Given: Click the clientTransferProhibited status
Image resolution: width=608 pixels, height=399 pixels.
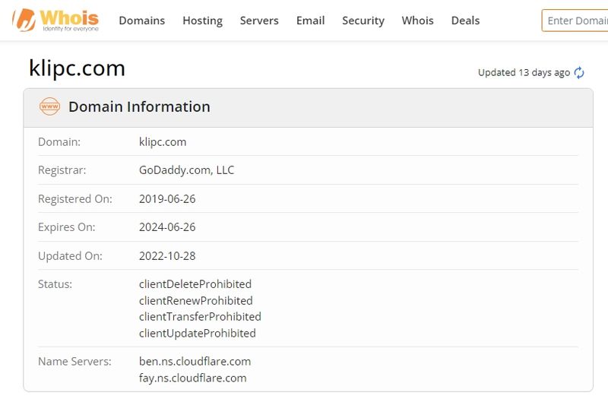Looking at the screenshot, I should tap(200, 316).
